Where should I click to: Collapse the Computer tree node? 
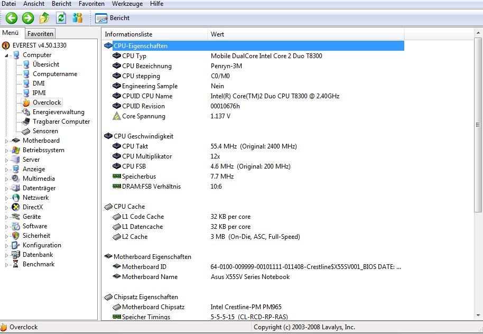click(6, 56)
